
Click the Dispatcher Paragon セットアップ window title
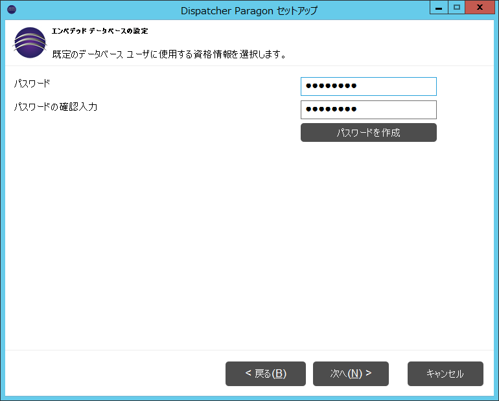click(x=250, y=11)
